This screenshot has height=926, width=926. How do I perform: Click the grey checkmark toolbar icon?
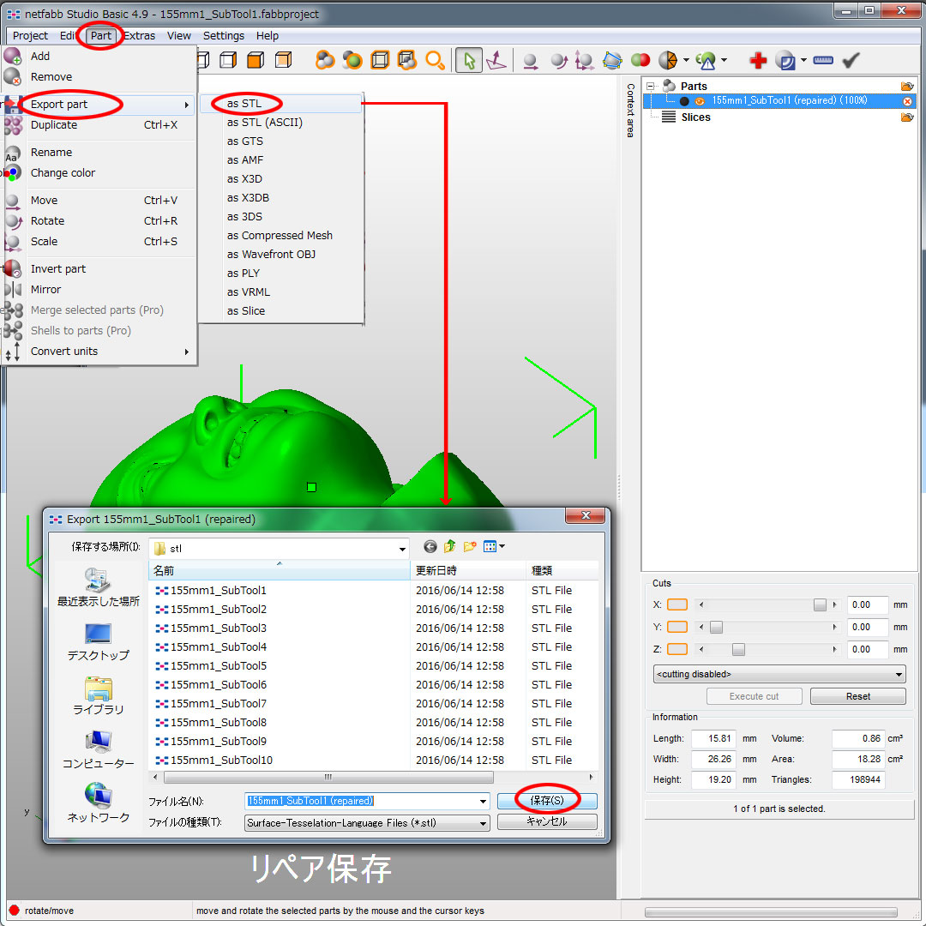[x=851, y=60]
